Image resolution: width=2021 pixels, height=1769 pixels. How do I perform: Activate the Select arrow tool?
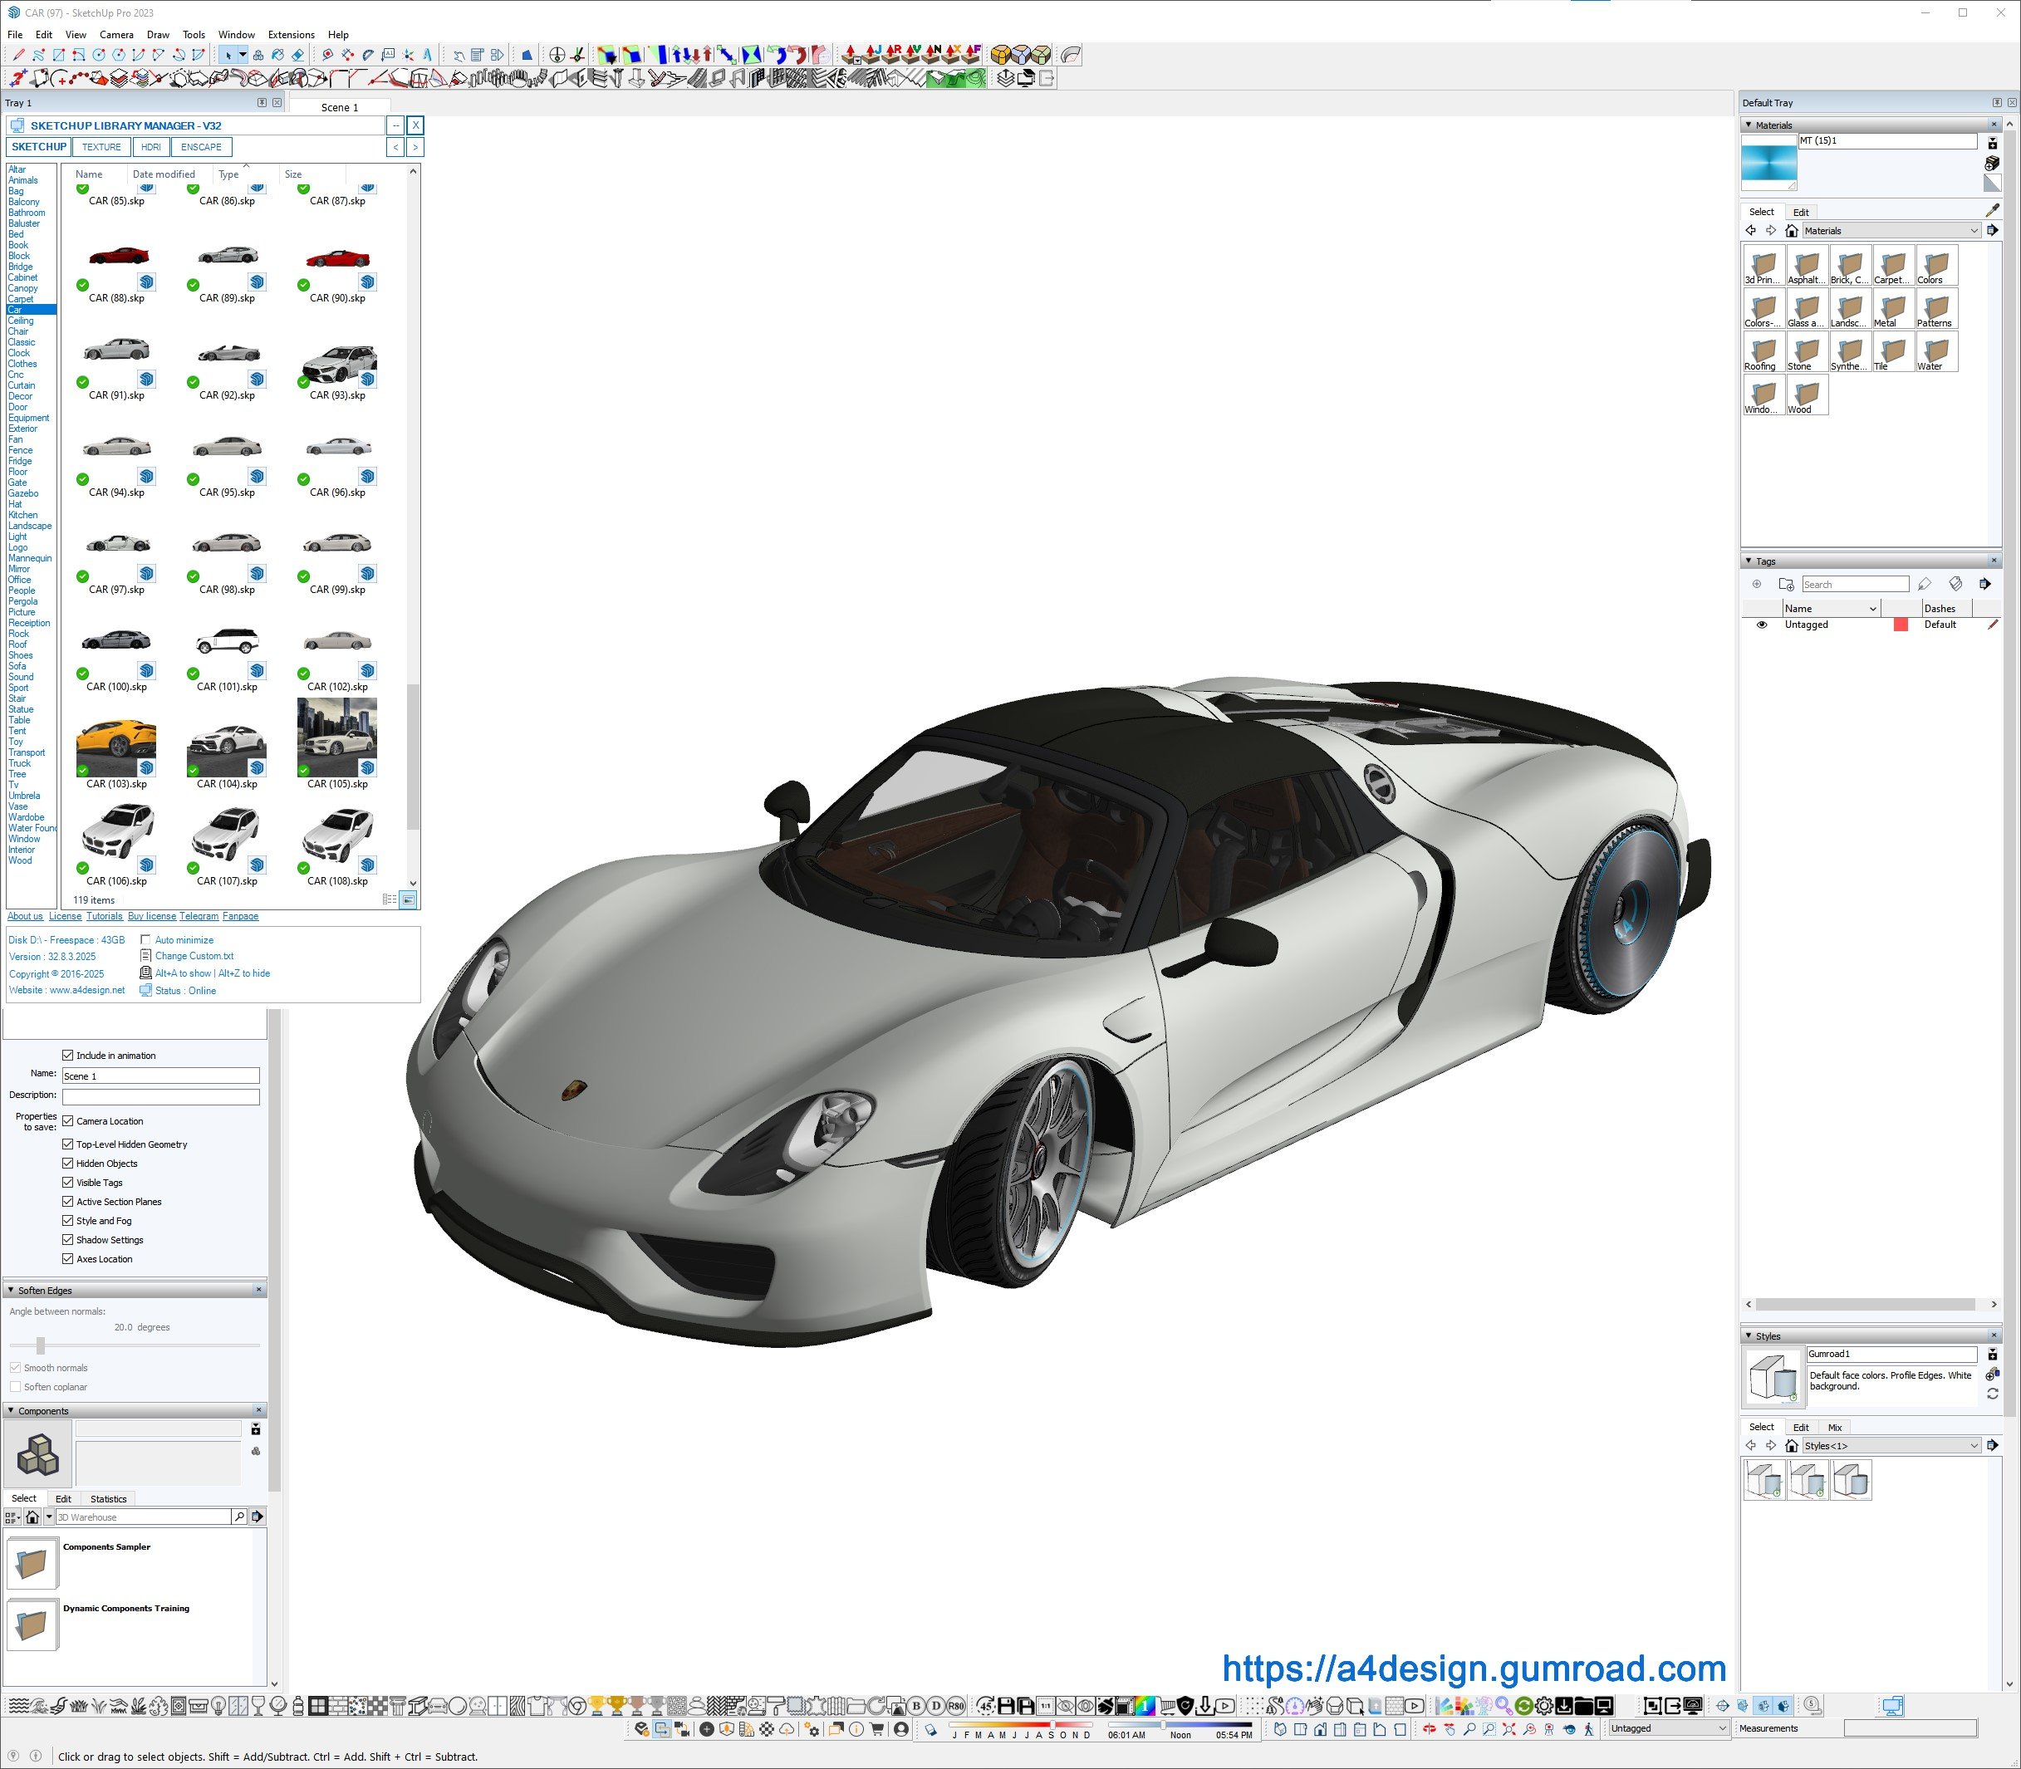[228, 56]
